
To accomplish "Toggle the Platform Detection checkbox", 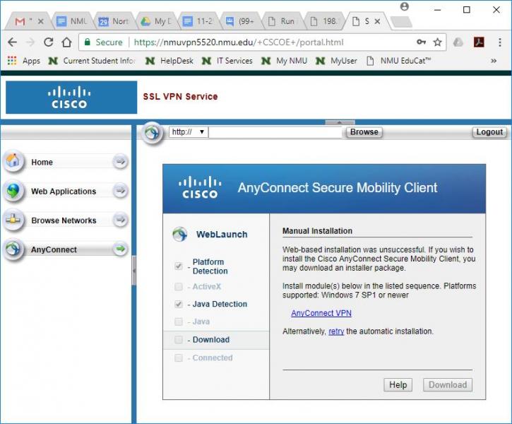I will 179,266.
